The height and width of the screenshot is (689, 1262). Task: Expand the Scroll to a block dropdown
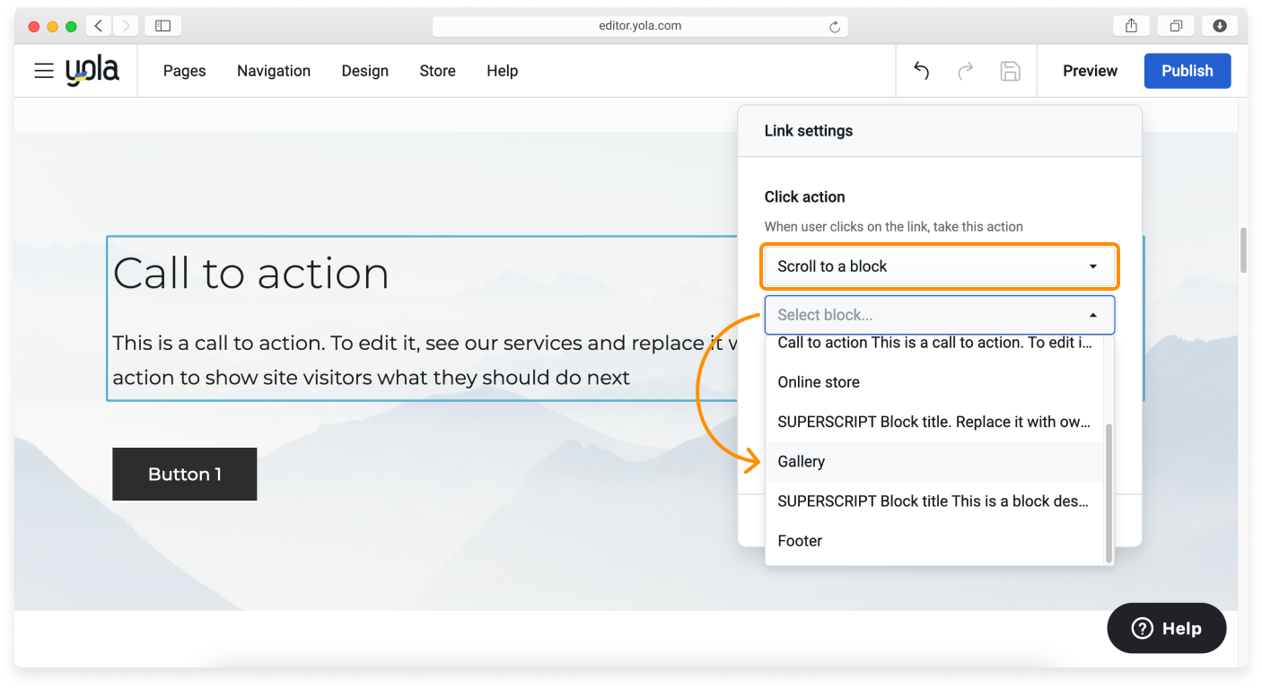tap(938, 266)
